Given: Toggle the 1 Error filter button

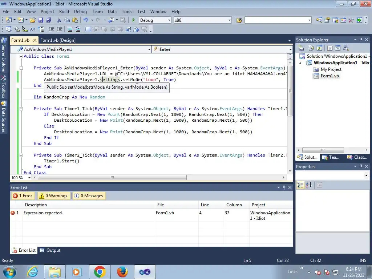Looking at the screenshot, I should point(23,196).
